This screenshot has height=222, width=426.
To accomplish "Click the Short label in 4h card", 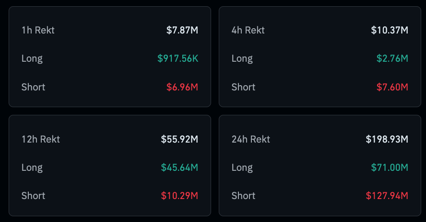I will click(x=244, y=87).
